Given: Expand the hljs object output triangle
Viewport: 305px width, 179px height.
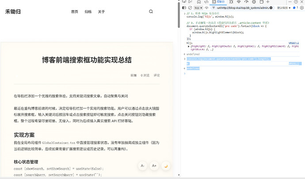Looking at the screenshot, I should (x=189, y=46).
